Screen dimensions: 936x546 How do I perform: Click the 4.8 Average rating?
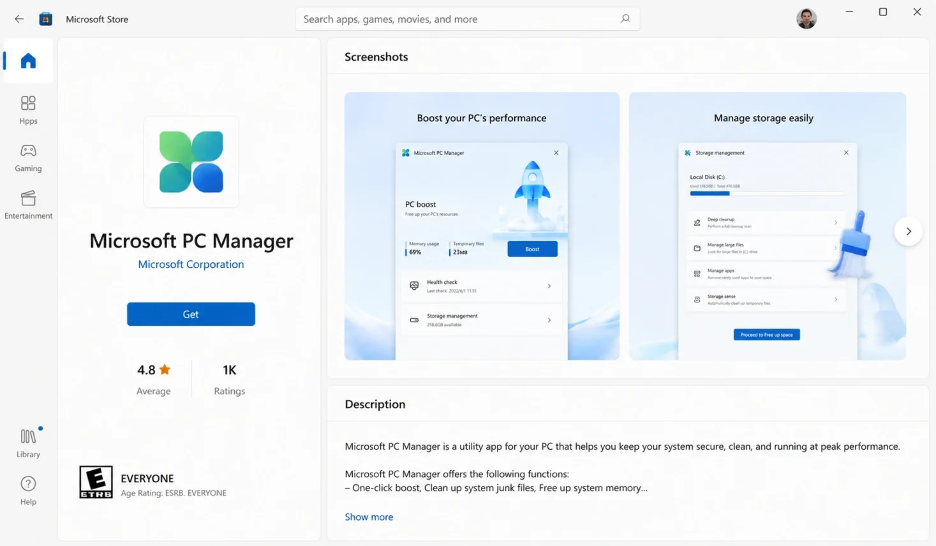click(154, 379)
